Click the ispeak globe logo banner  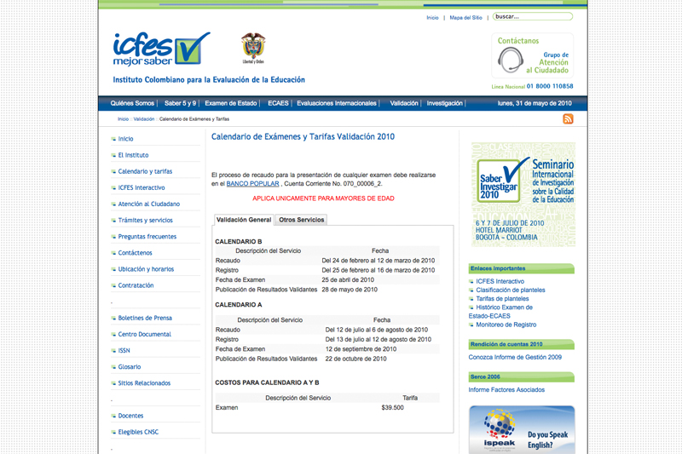click(522, 429)
